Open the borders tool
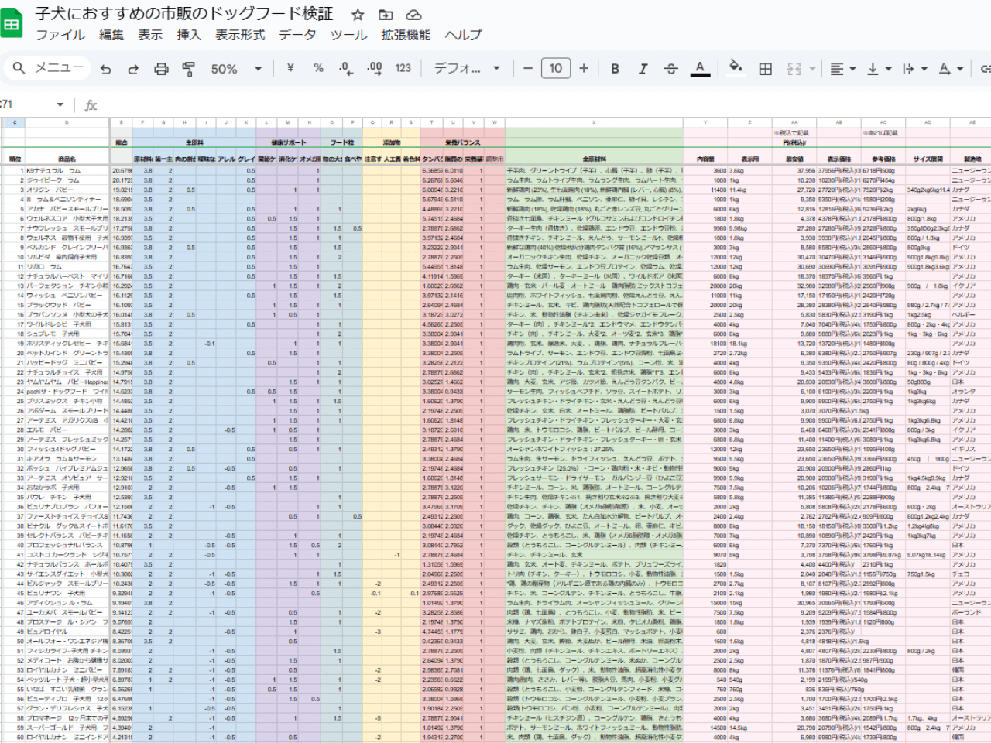The image size is (991, 743). 765,68
